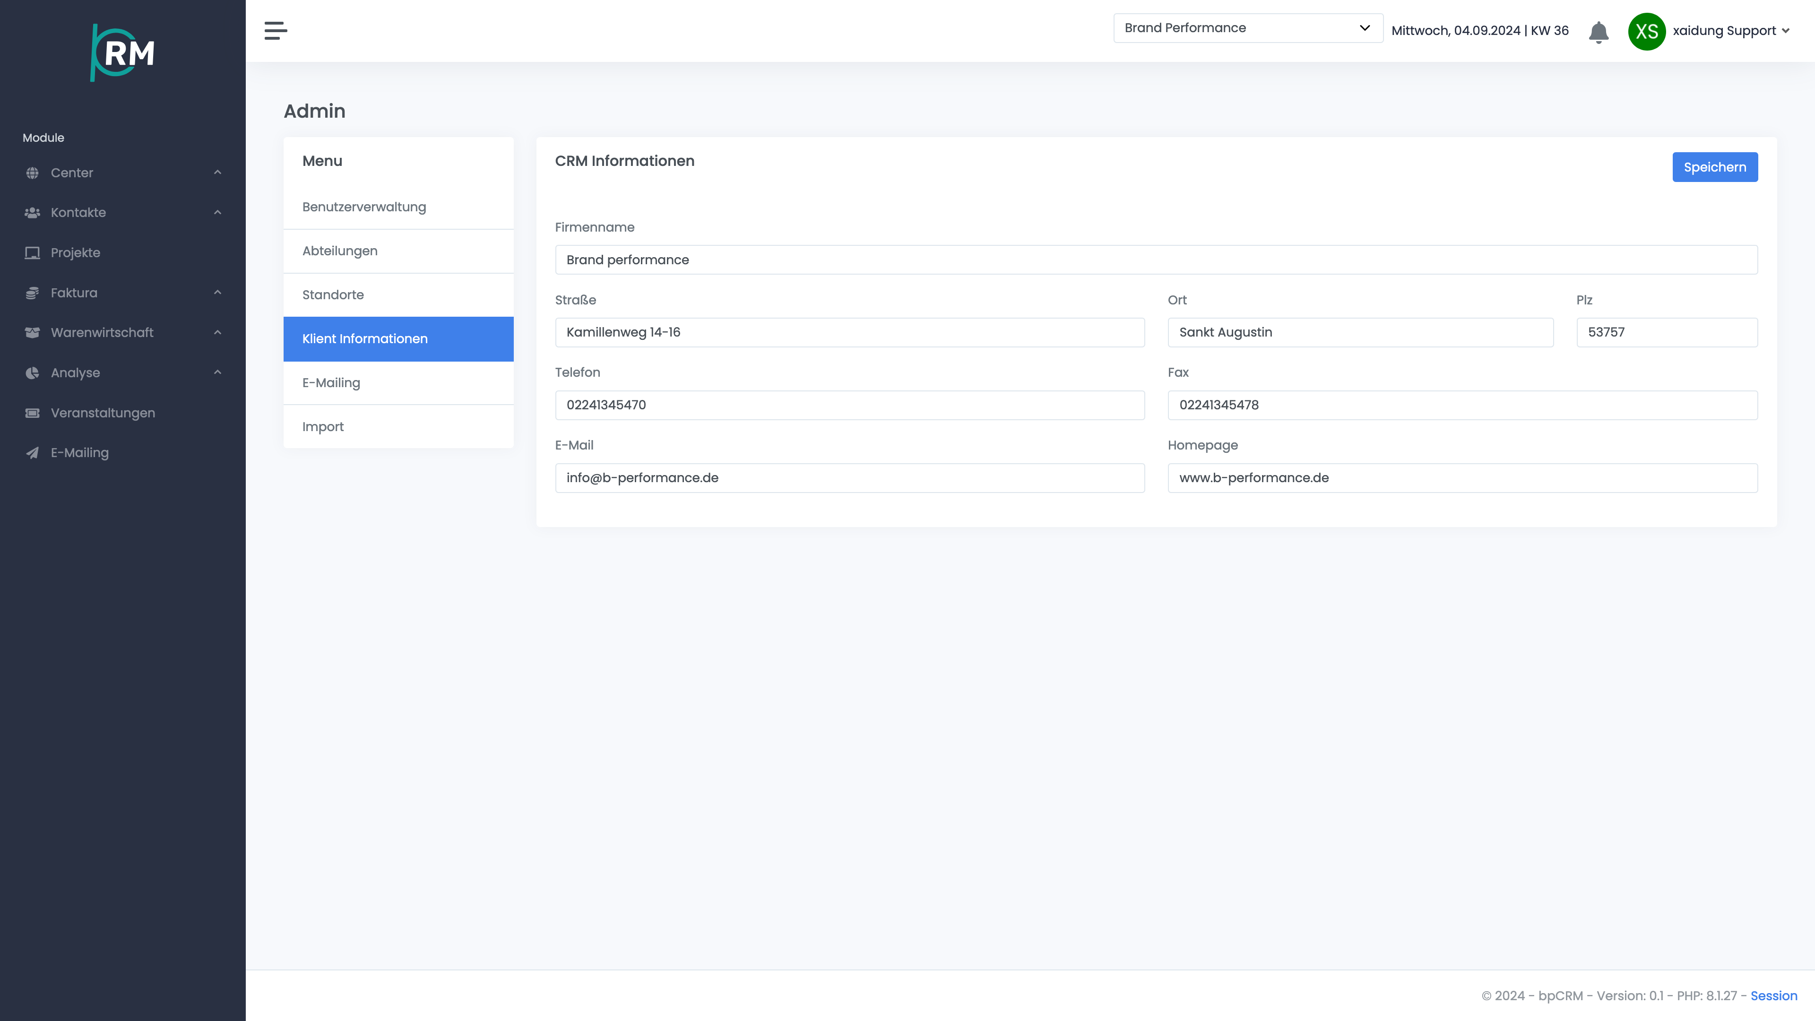
Task: Select Klient Informationen in the admin menu
Action: point(398,339)
